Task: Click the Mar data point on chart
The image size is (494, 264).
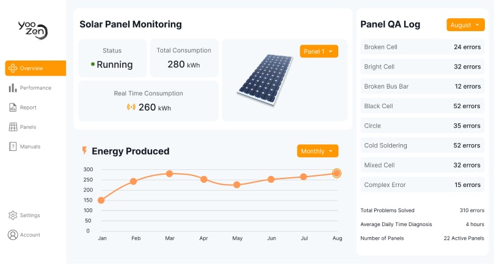Action: (169, 174)
